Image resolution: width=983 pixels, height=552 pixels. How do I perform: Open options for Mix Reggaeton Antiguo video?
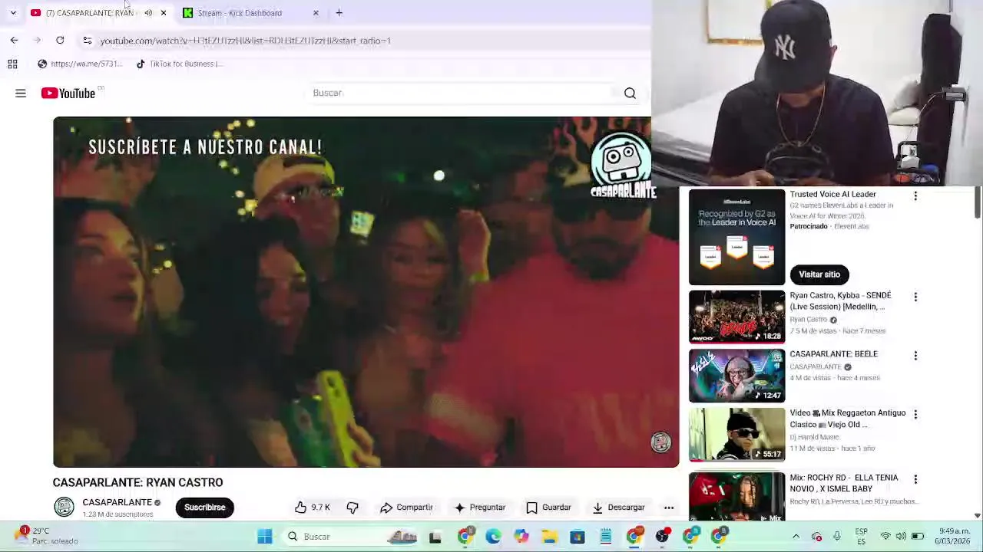[x=915, y=415]
